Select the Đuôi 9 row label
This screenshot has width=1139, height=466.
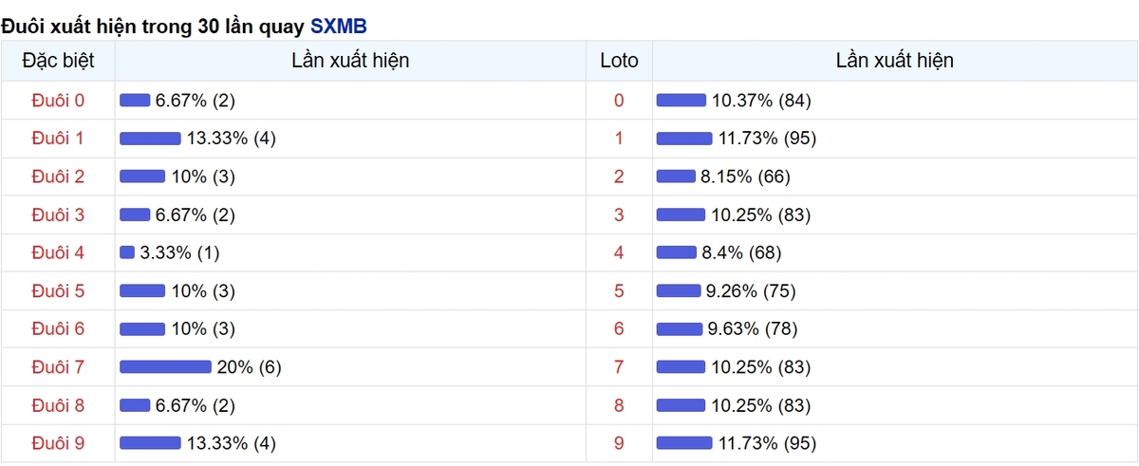coord(58,442)
